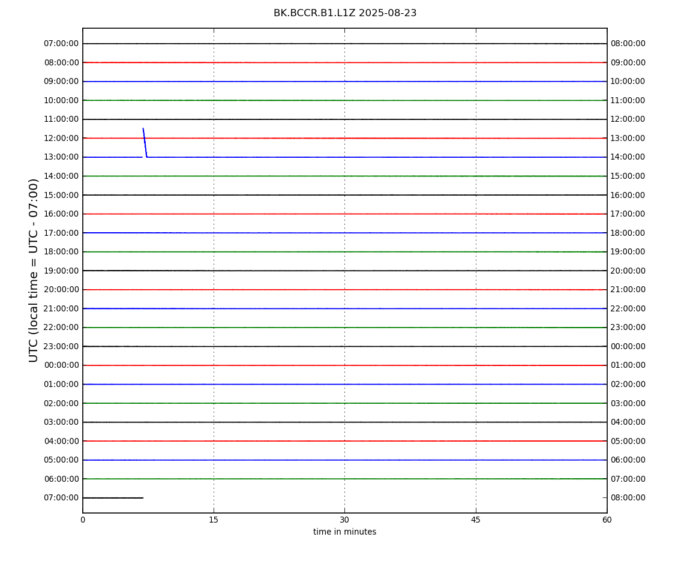Select left-axis label 18:00:00
The height and width of the screenshot is (570, 690).
(61, 252)
